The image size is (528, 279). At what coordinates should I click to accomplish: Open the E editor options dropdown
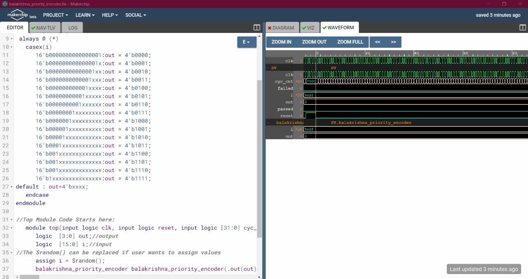pyautogui.click(x=246, y=42)
